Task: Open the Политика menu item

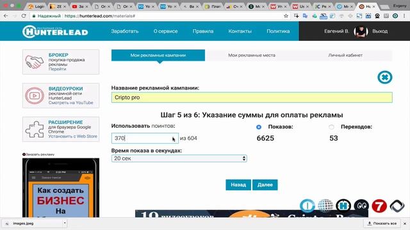Action: 278,31
